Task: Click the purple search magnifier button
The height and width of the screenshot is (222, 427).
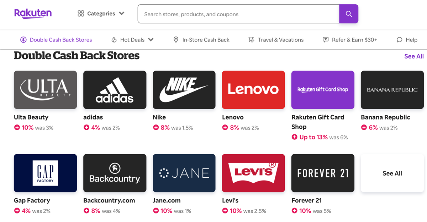Action: tap(348, 14)
